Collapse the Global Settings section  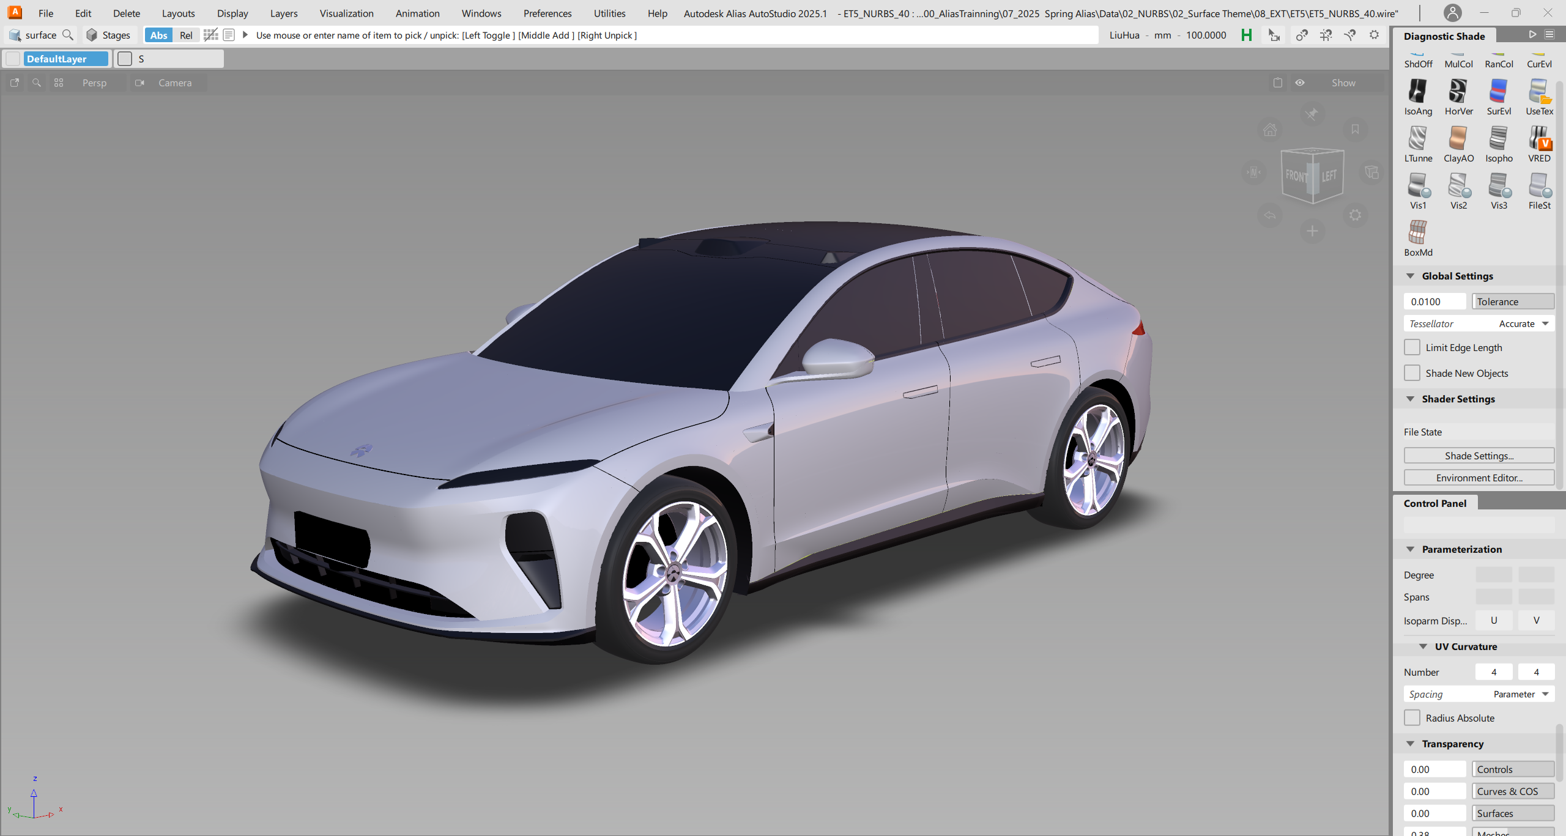1411,276
